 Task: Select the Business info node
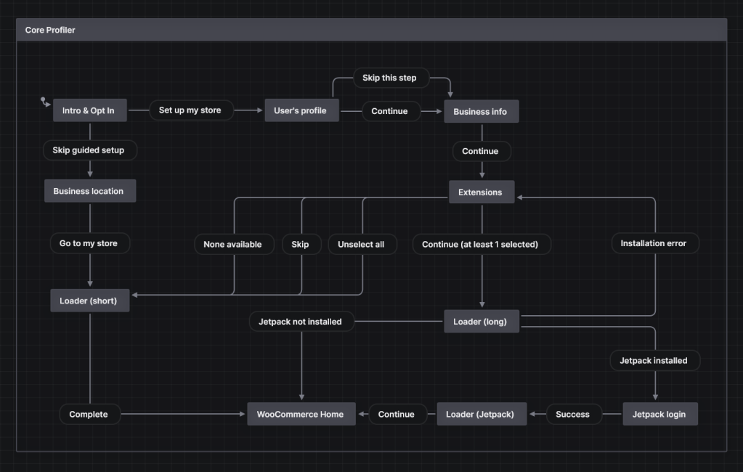click(482, 111)
